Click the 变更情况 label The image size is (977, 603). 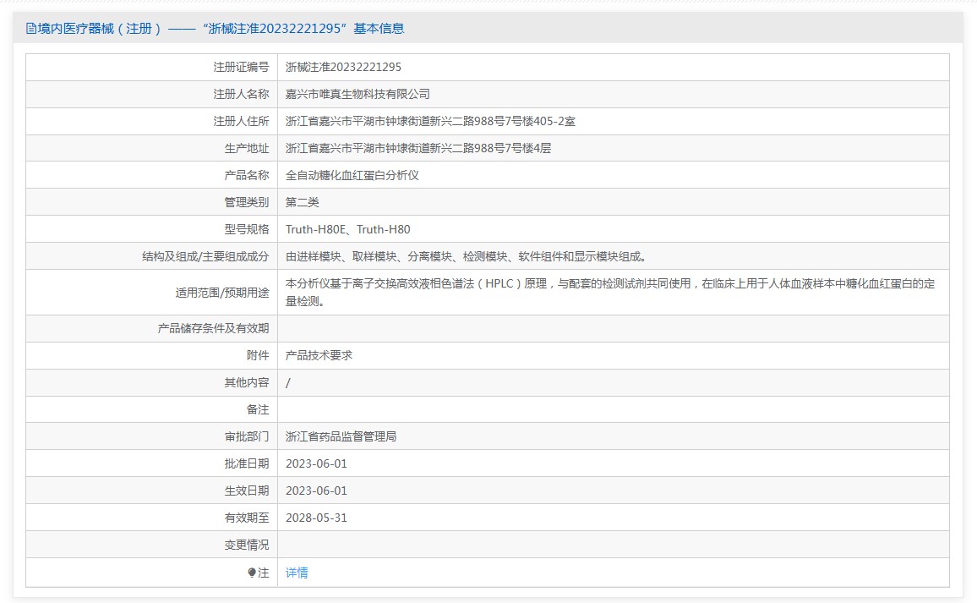[247, 545]
